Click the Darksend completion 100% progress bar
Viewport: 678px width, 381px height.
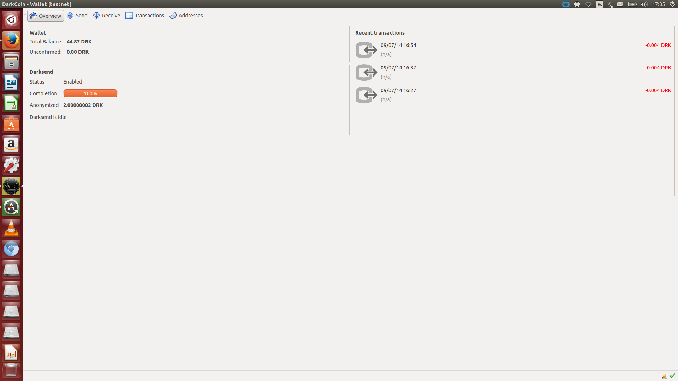pos(90,93)
